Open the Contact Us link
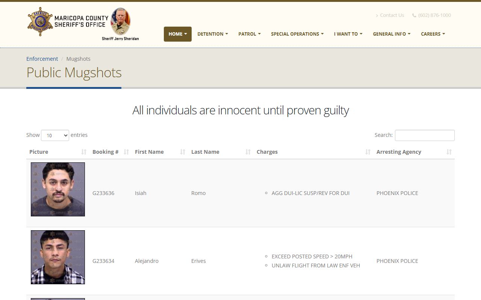The height and width of the screenshot is (300, 481). (x=392, y=15)
